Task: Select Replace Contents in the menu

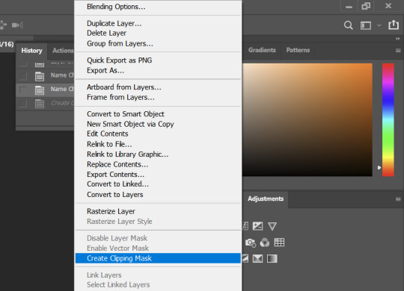Action: coord(158,164)
